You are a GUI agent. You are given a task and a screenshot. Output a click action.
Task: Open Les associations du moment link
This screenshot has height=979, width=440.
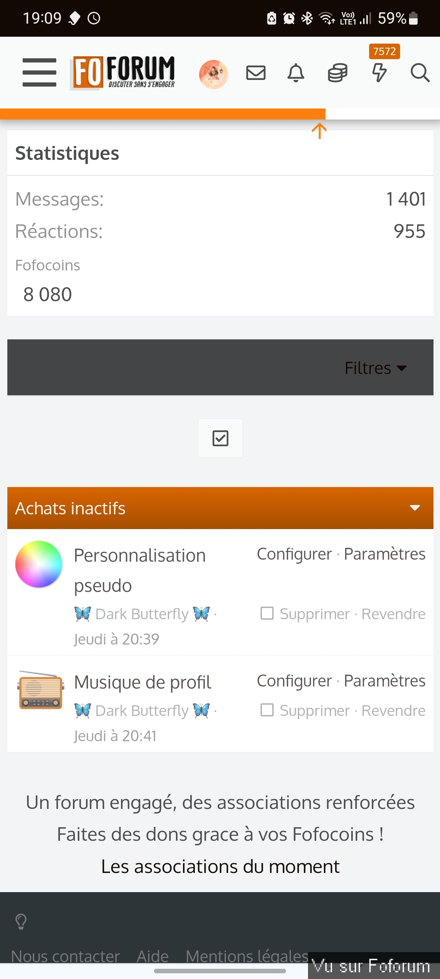pos(220,866)
